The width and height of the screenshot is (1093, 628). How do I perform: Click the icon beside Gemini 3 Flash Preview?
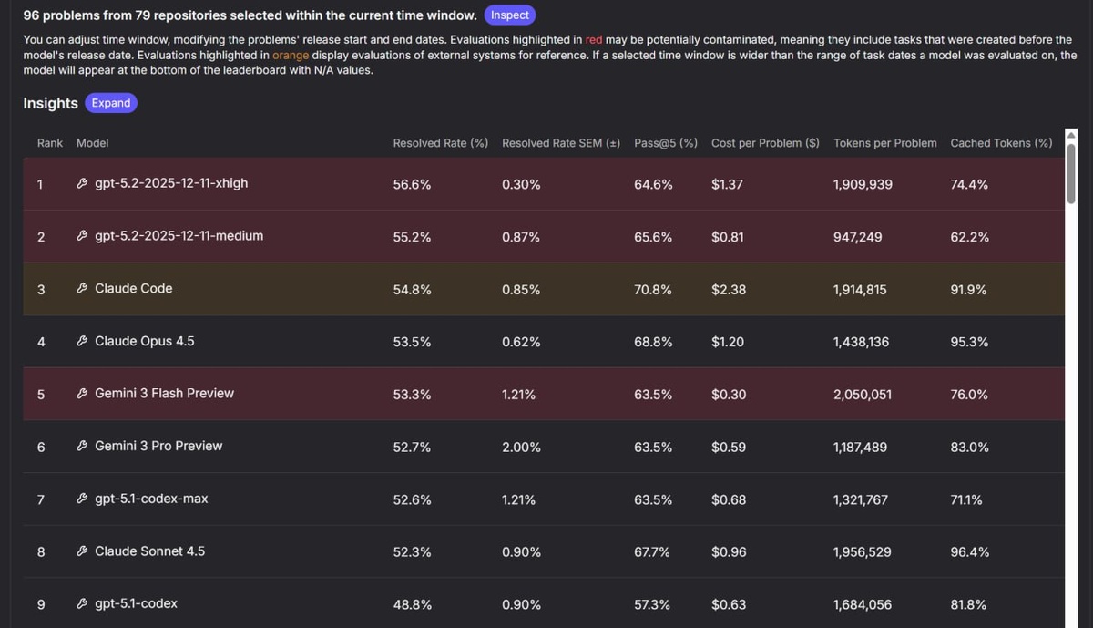tap(82, 394)
